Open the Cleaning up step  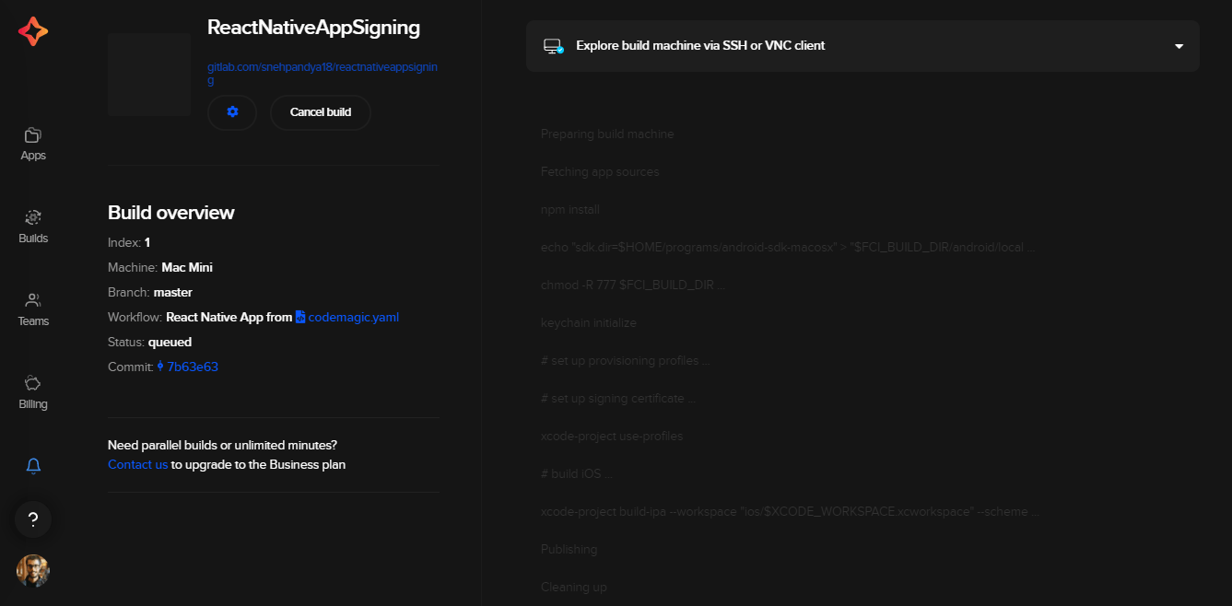[574, 587]
